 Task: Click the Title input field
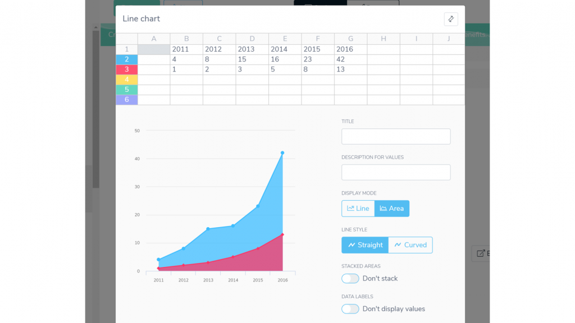coord(396,136)
